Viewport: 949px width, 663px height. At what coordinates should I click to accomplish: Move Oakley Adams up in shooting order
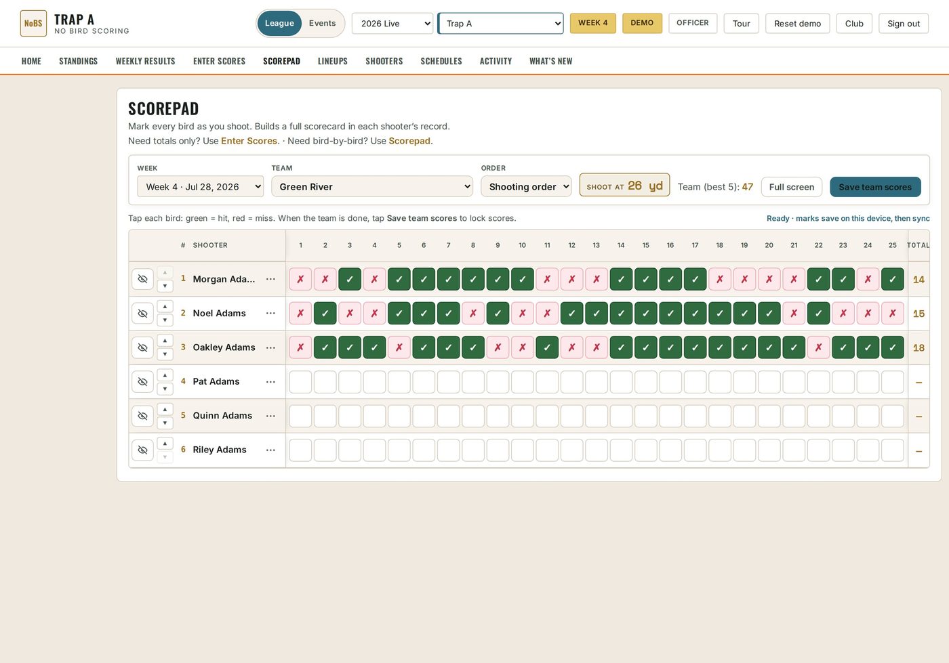165,341
